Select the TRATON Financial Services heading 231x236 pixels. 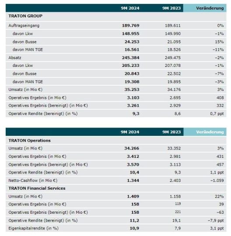[37, 188]
